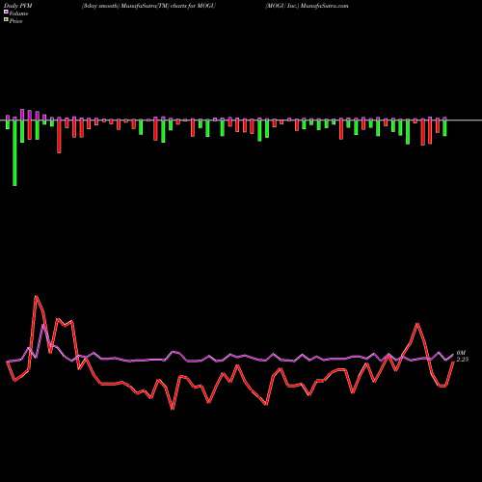Viewport: 482px width, 482px height.
Task: Click the Price legend swatch
Action: click(x=6, y=19)
